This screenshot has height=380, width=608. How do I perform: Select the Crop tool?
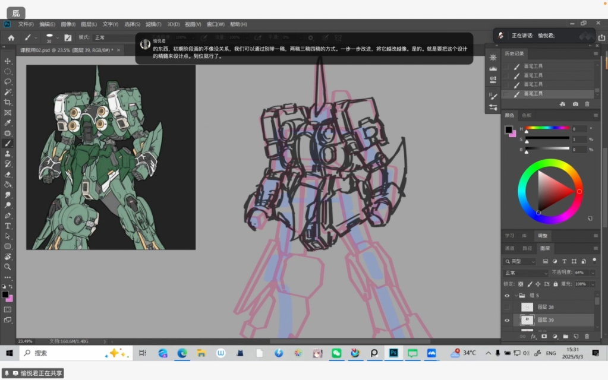[8, 102]
